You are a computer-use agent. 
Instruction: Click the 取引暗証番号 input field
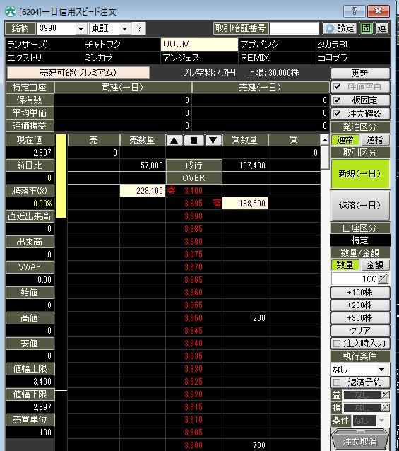pos(294,28)
